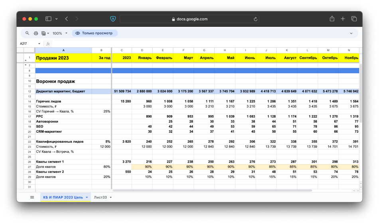Open the filter views icon dropdown
The image size is (379, 224).
[x=45, y=33]
